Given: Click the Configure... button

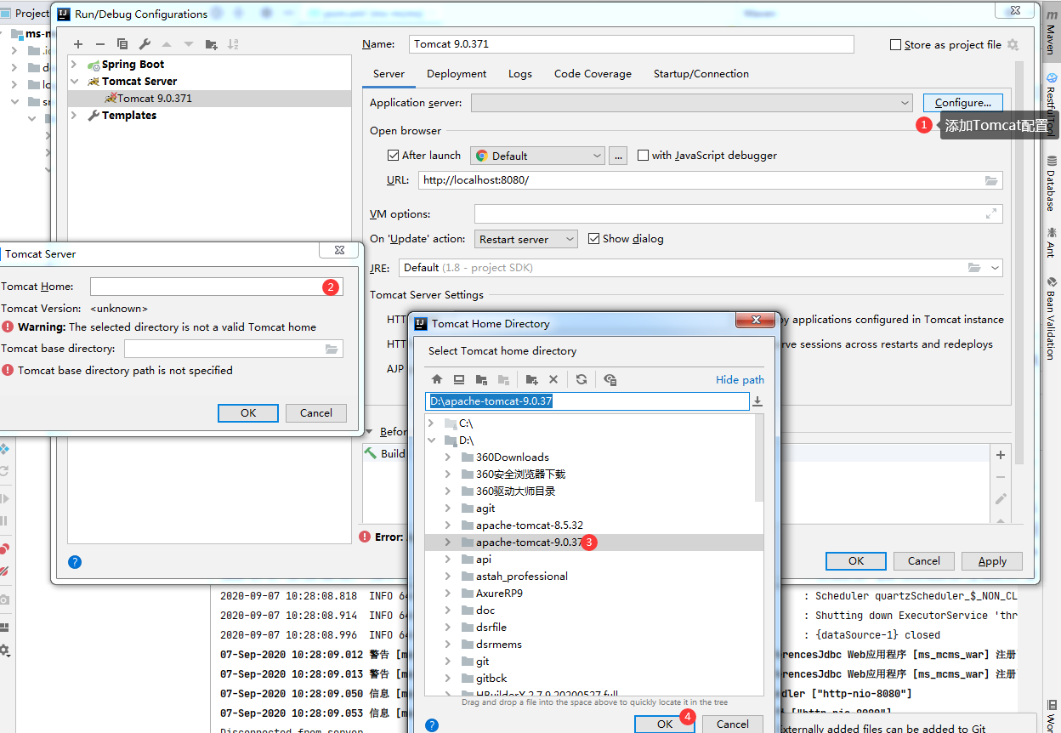Looking at the screenshot, I should [962, 103].
